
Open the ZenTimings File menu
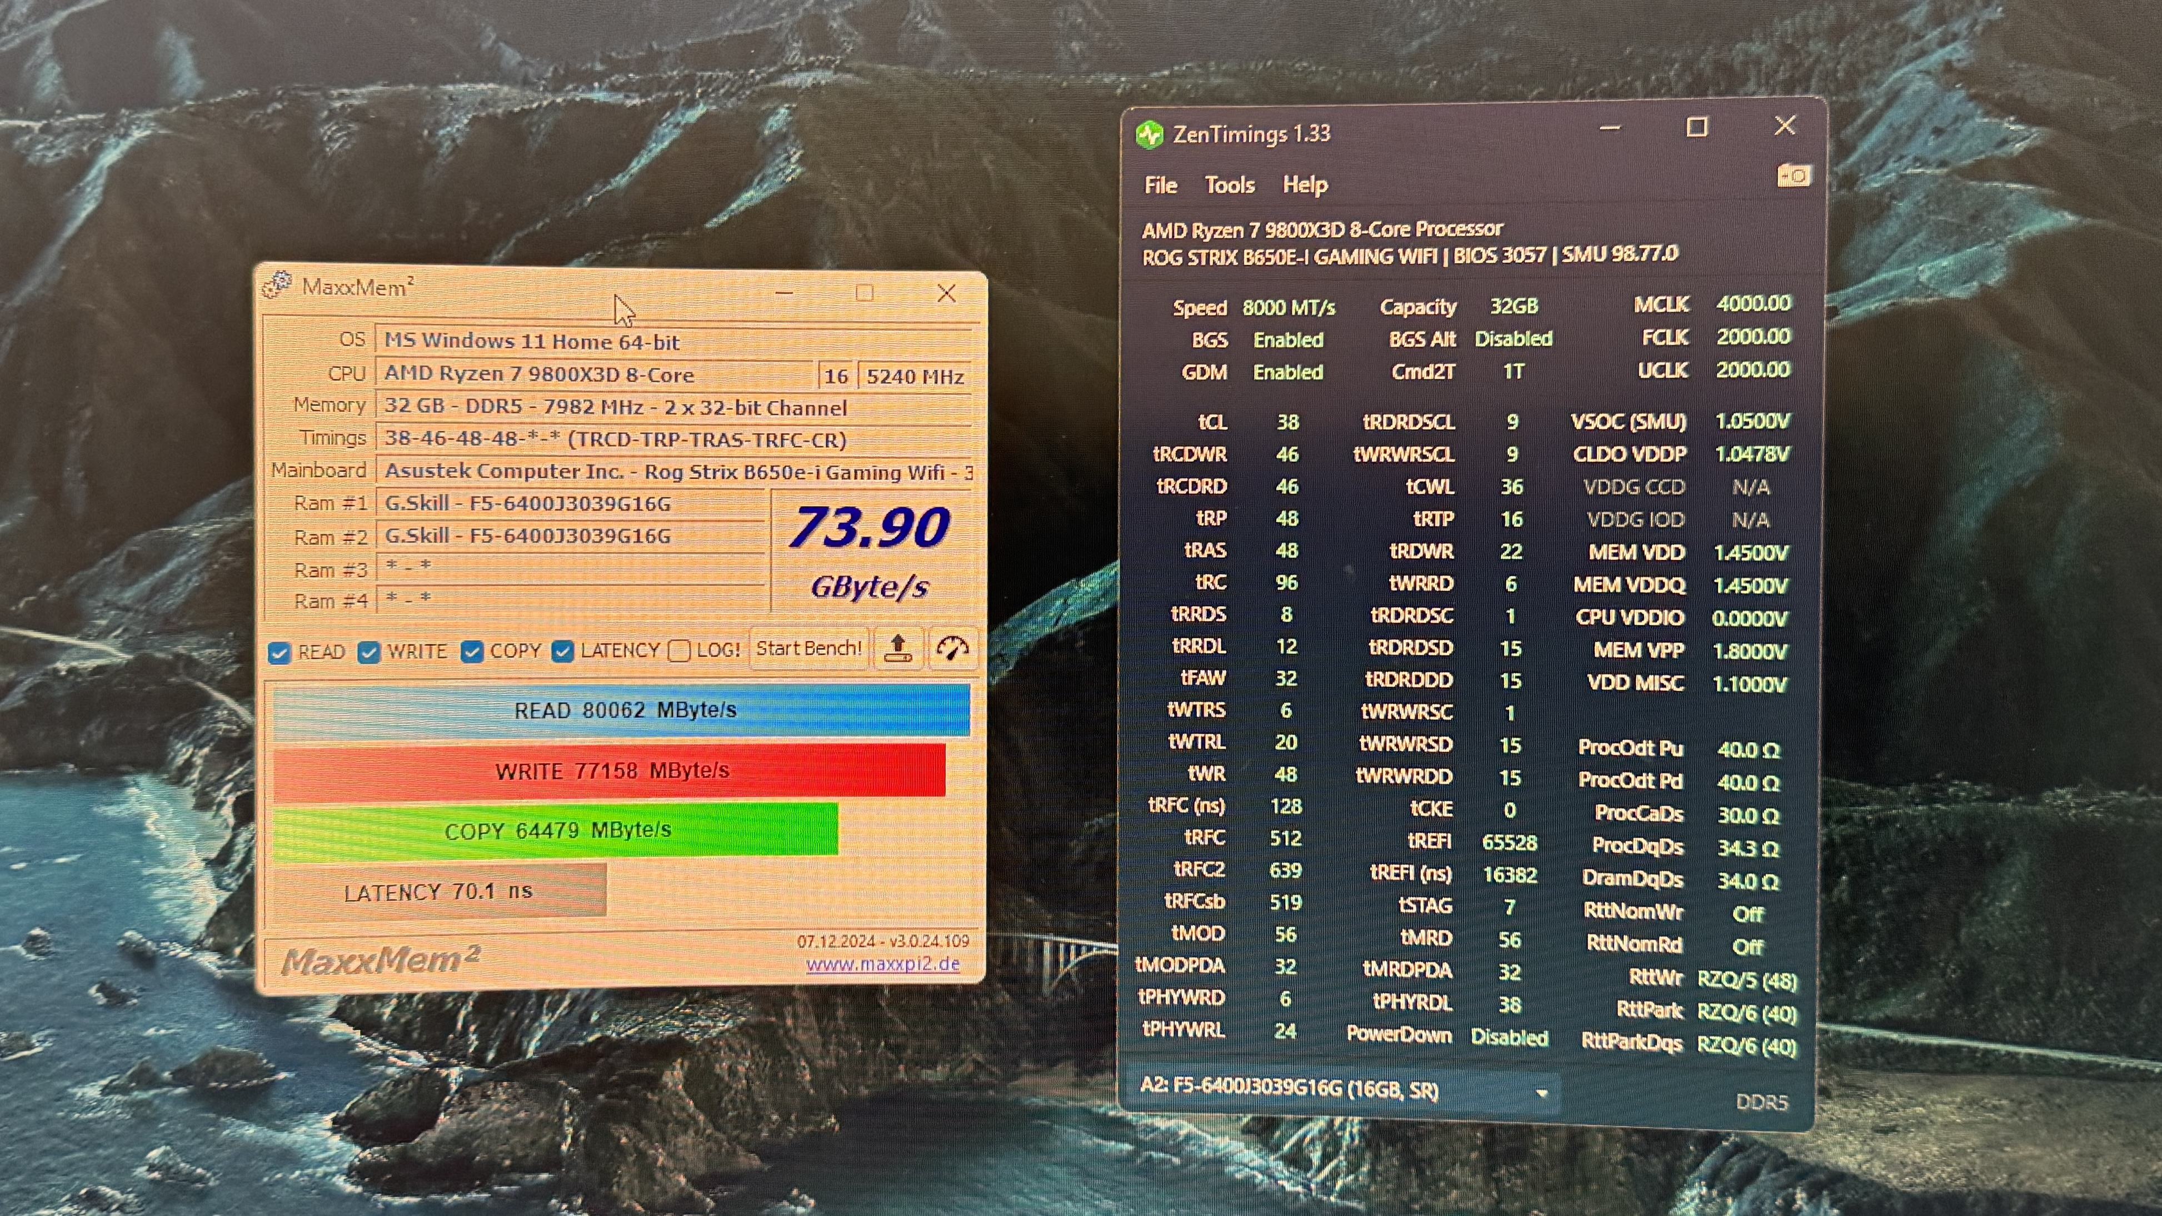pos(1160,186)
